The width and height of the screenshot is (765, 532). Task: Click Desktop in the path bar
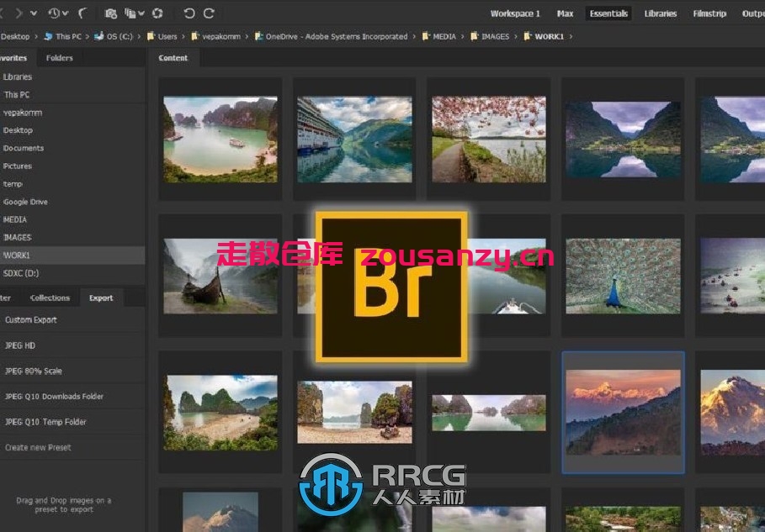15,36
